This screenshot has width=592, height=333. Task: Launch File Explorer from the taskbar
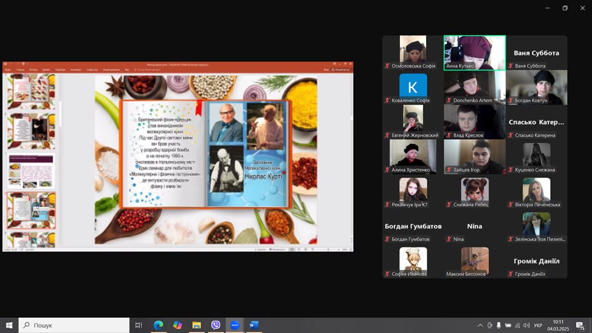click(x=196, y=325)
